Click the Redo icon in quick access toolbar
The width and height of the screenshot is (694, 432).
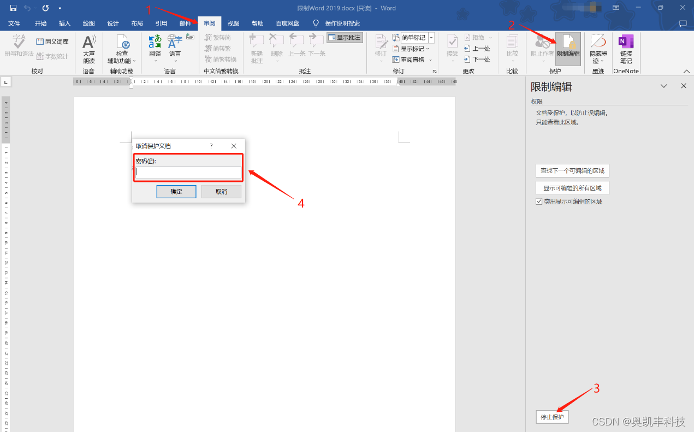[45, 8]
